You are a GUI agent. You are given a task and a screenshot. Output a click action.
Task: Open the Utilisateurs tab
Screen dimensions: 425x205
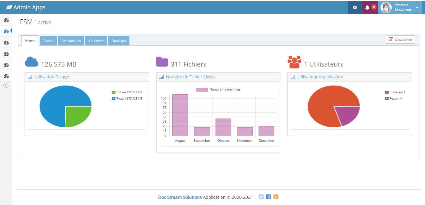[x=71, y=41]
